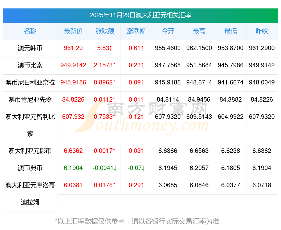This screenshot has height=230, width=281.
Task: Click the previous close 961.2900
Action: click(262, 48)
